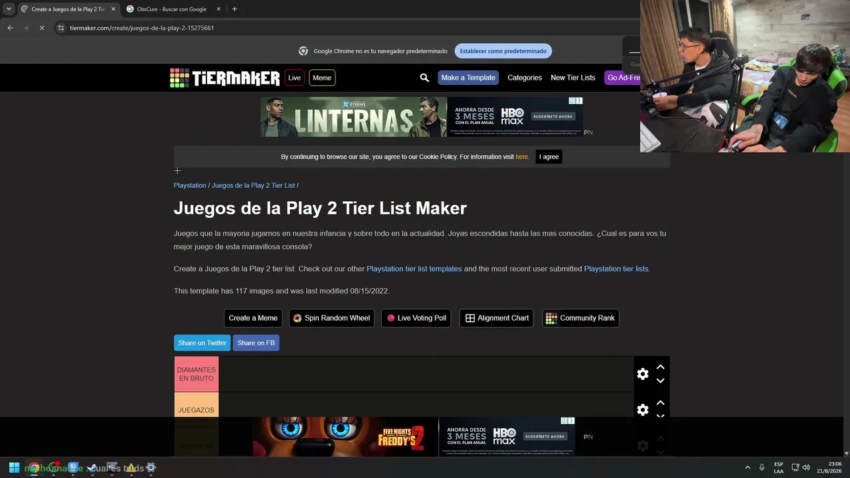Screen dimensions: 850x478
Task: Select the Create a Juegos tab
Action: tap(68, 9)
